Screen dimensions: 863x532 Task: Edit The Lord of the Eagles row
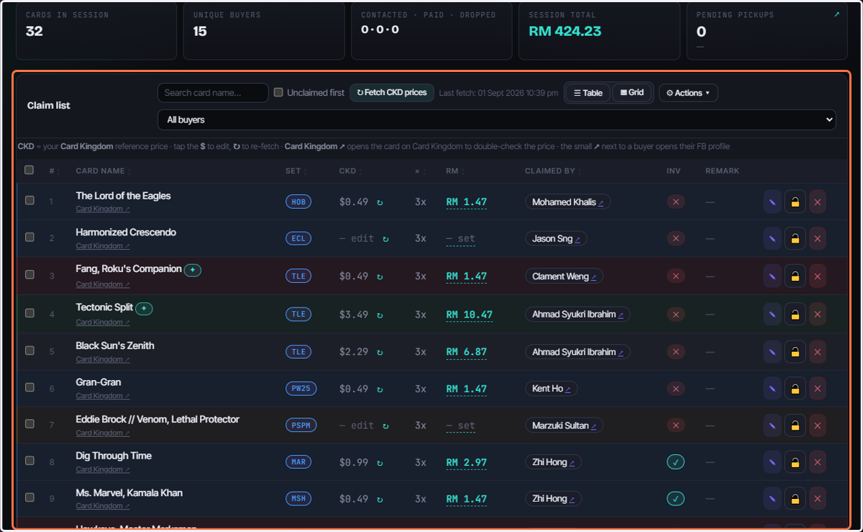[772, 202]
